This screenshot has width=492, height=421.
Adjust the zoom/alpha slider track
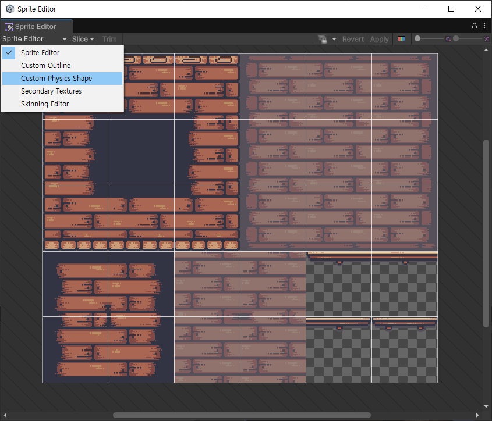430,38
